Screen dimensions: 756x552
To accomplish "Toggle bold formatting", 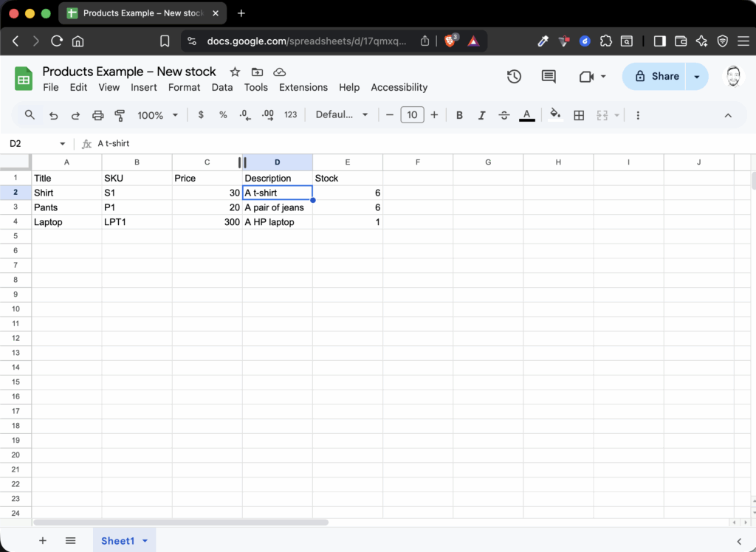I will (459, 115).
